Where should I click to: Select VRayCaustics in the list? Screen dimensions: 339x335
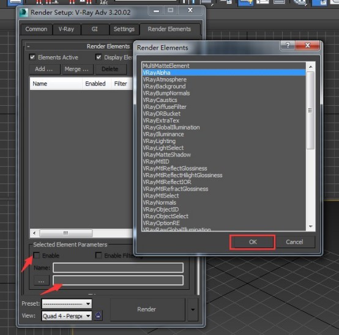[224, 100]
